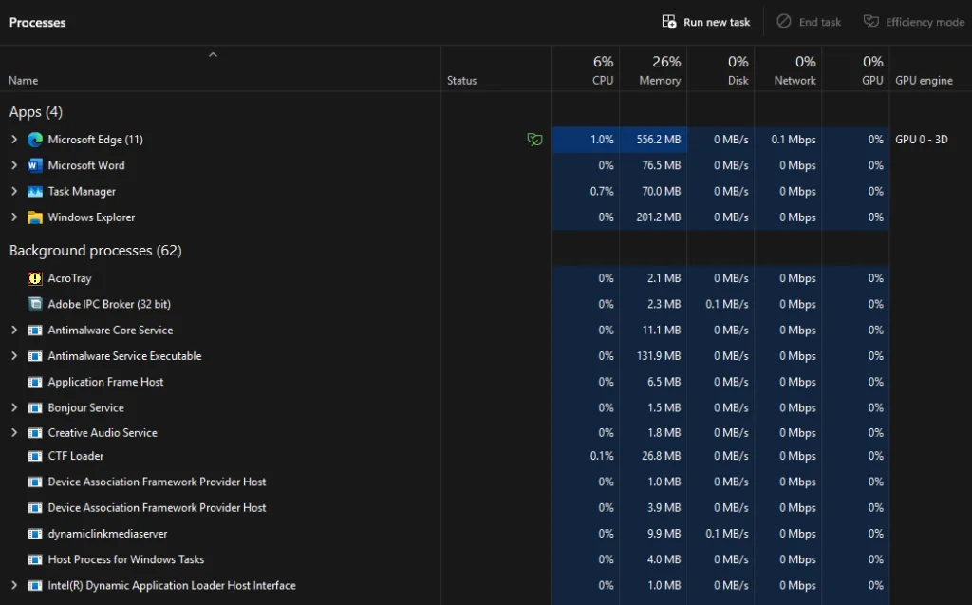Click the Windows Explorer folder icon
Viewport: 972px width, 605px height.
tap(34, 217)
